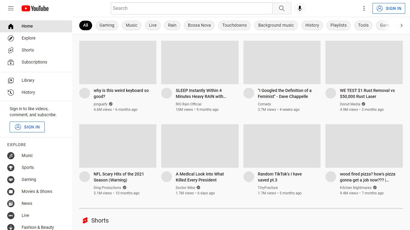Click the red Shorts section logo

click(x=85, y=220)
